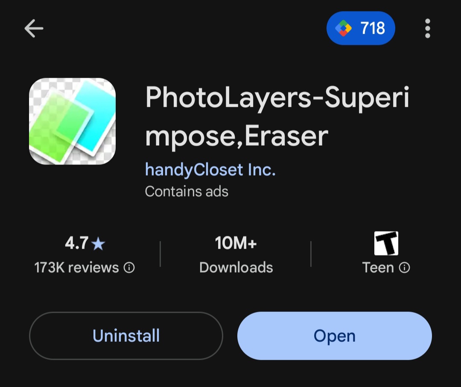The height and width of the screenshot is (387, 461).
Task: Tap the info icon beside Teen
Action: (x=404, y=267)
